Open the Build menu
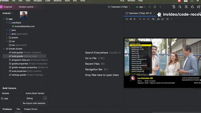This screenshot has width=201, height=113. (x=67, y=1)
